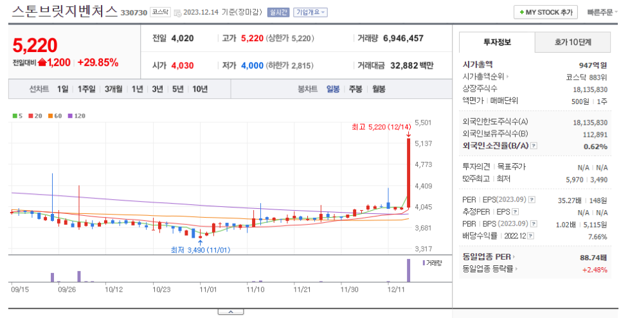Open help icon next to 추정PER EPS
The image size is (621, 318).
pos(515,212)
